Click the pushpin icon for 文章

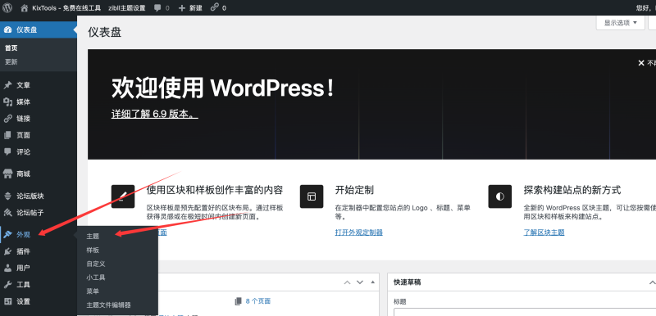pyautogui.click(x=7, y=85)
